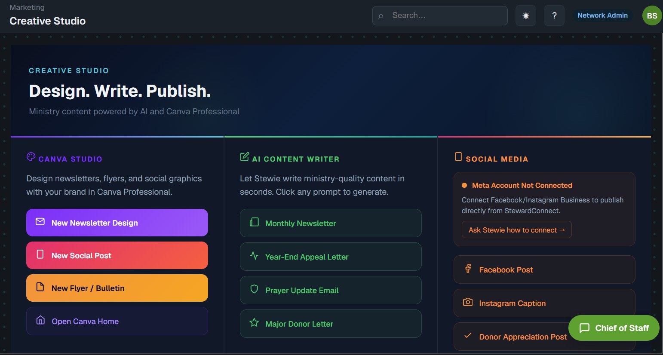Click the Creative Studio page title

[x=47, y=21]
